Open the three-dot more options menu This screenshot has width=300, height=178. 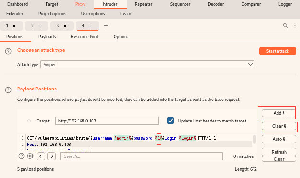click(x=295, y=25)
